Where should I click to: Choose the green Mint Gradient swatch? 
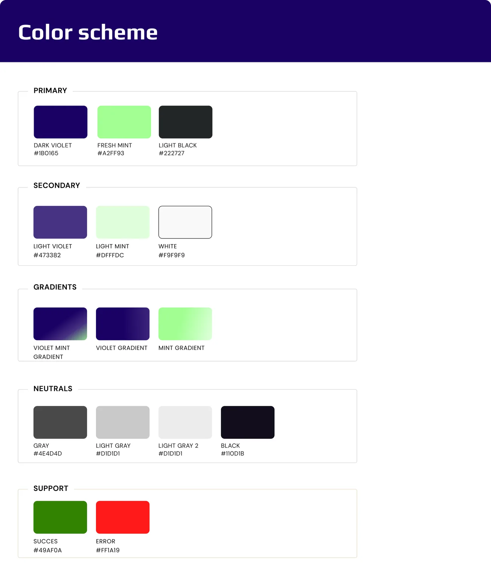coord(185,324)
